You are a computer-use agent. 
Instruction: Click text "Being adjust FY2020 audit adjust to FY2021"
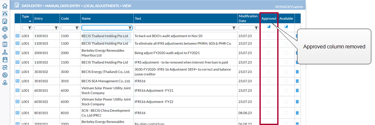167,53
